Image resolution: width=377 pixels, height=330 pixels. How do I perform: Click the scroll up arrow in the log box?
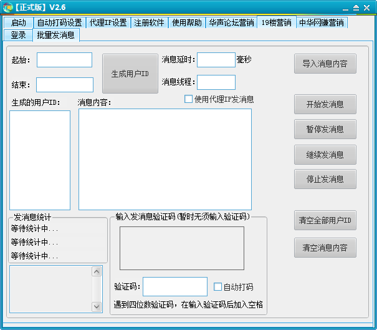[97, 271]
